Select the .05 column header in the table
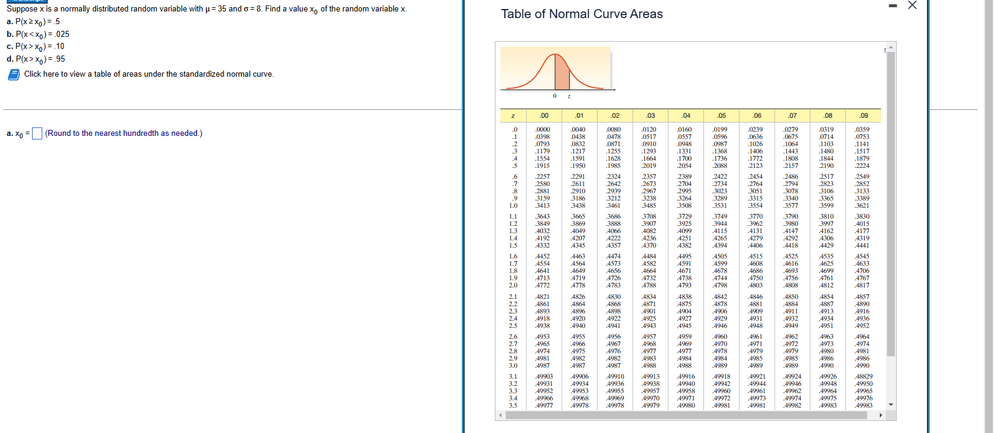This screenshot has width=994, height=433. (x=721, y=115)
